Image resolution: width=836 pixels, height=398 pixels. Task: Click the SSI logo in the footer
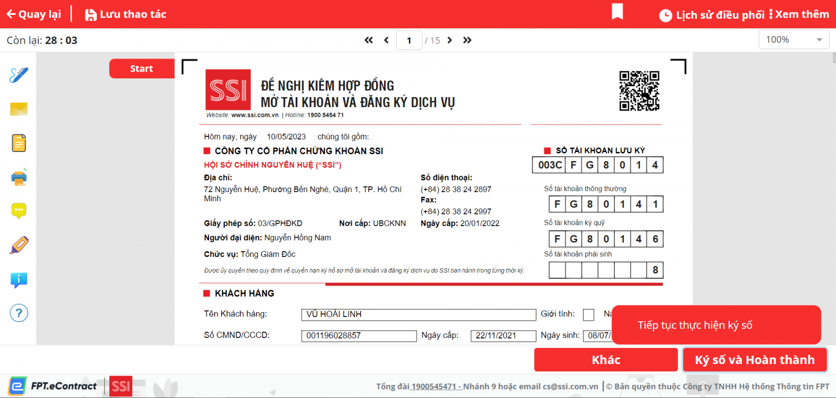coord(121,386)
